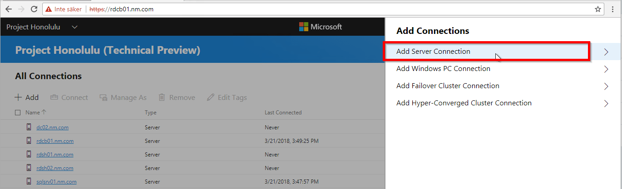Image resolution: width=622 pixels, height=189 pixels.
Task: Click server icon beside dc02.nm.com
Action: point(29,127)
